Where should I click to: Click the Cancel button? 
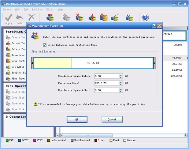pos(112,120)
